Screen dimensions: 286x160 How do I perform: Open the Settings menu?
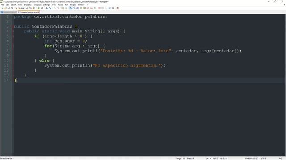(46, 5)
